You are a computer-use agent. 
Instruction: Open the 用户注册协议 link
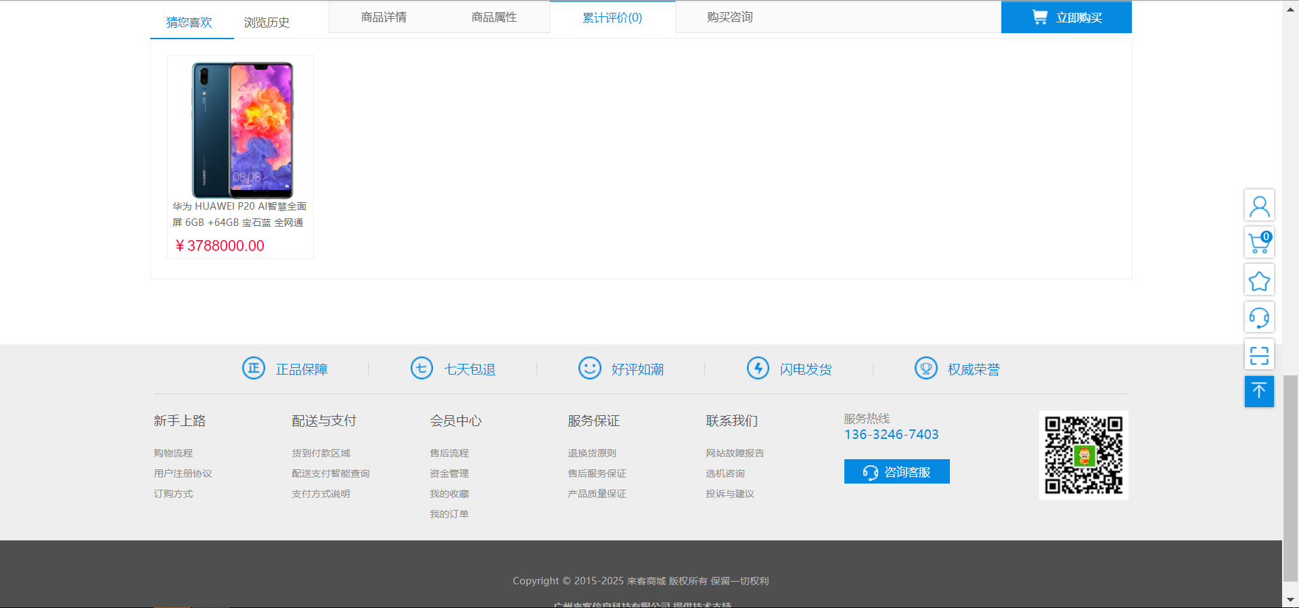[x=183, y=473]
